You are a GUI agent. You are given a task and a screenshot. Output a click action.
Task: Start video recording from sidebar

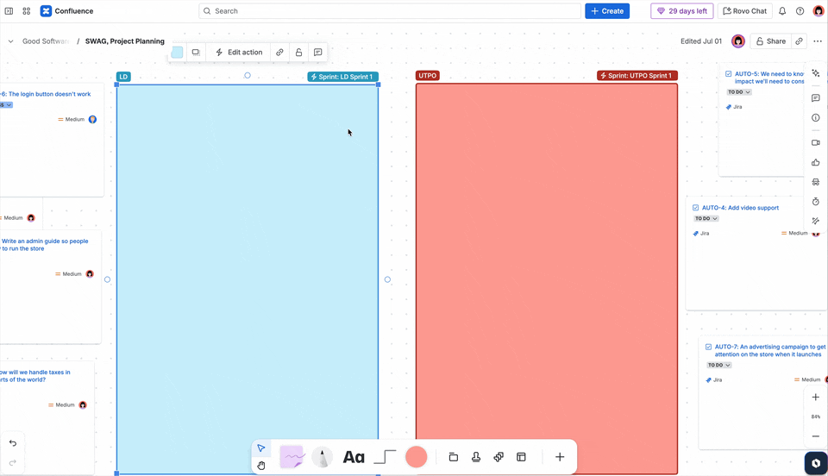816,142
